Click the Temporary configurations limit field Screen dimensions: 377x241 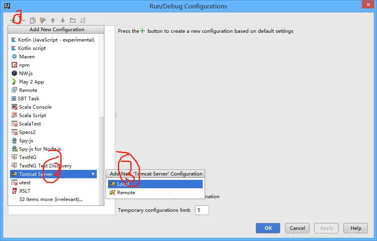[x=202, y=210]
